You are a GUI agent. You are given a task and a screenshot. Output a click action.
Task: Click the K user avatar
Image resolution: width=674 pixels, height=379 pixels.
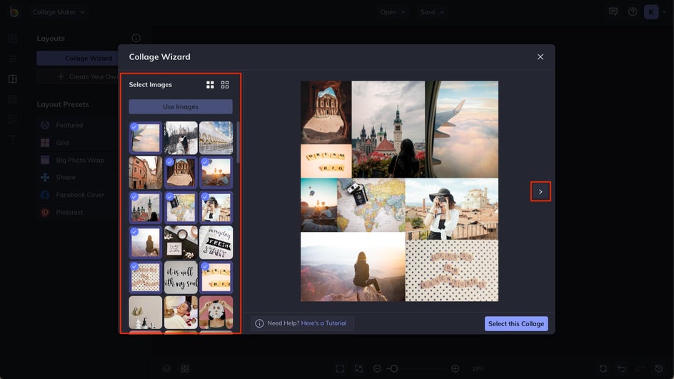click(x=651, y=11)
